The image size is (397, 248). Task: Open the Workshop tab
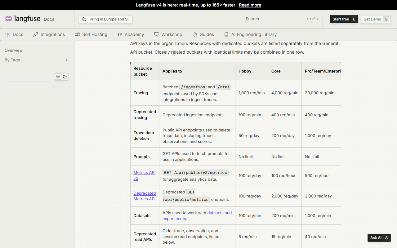(x=168, y=34)
